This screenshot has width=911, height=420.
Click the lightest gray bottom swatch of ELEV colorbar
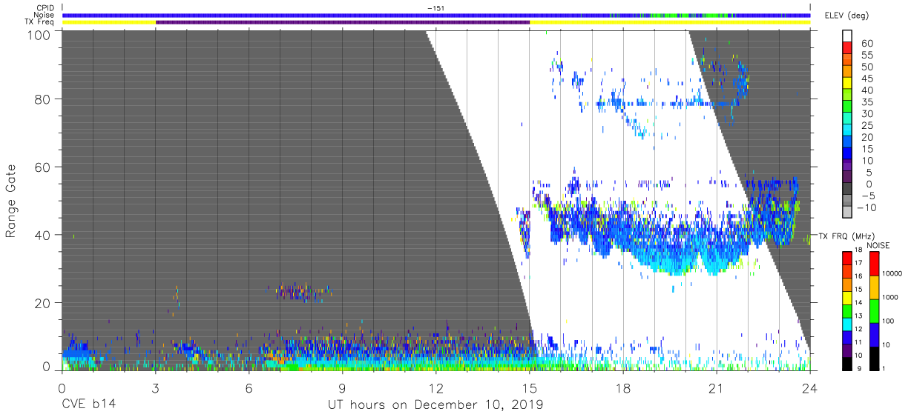[846, 213]
